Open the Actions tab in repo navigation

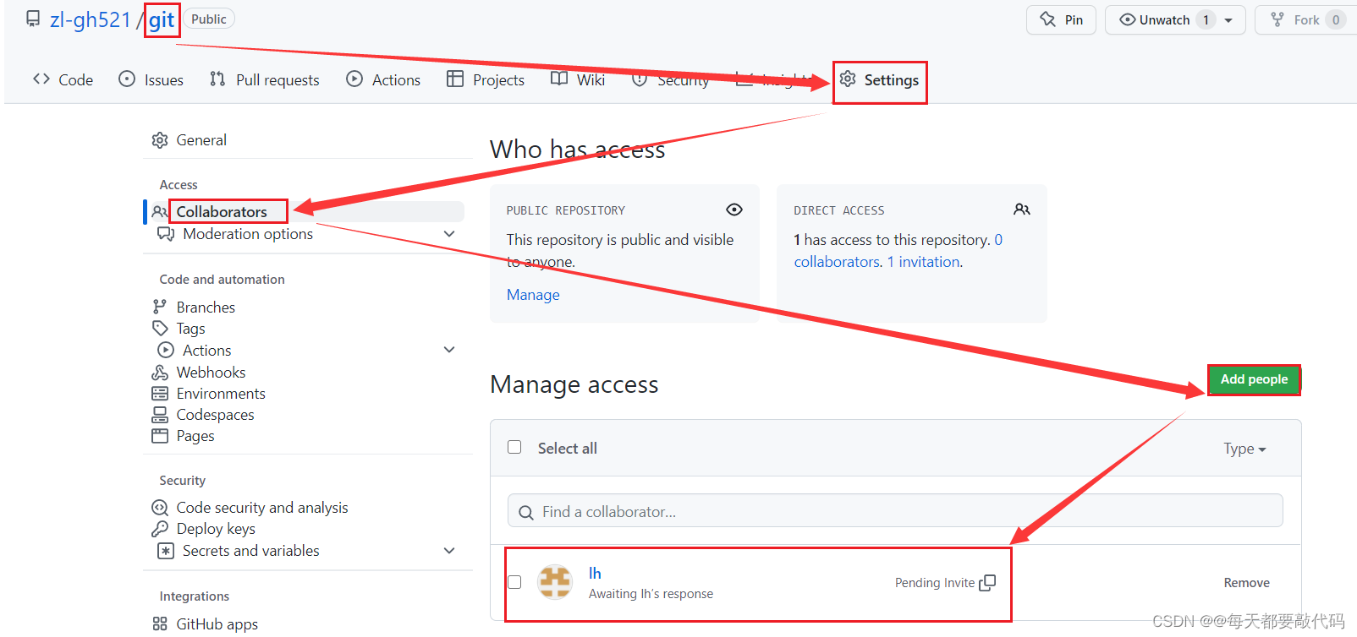tap(383, 79)
